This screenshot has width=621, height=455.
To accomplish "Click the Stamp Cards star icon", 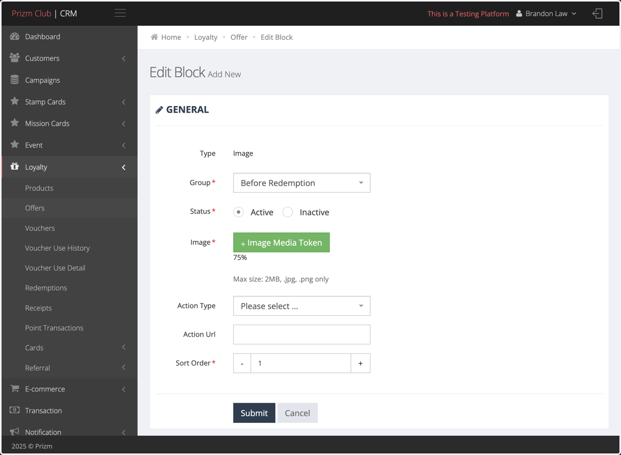I will 14,101.
